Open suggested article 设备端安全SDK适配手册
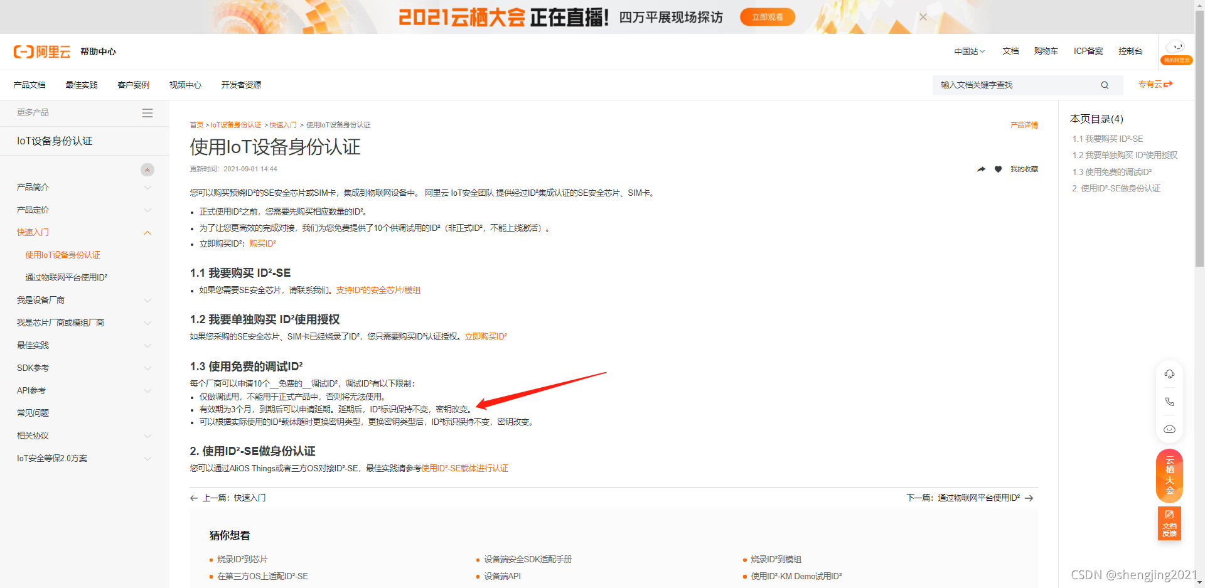This screenshot has width=1205, height=588. tap(528, 560)
